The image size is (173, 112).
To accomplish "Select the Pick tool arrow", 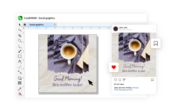I will point(20,25).
